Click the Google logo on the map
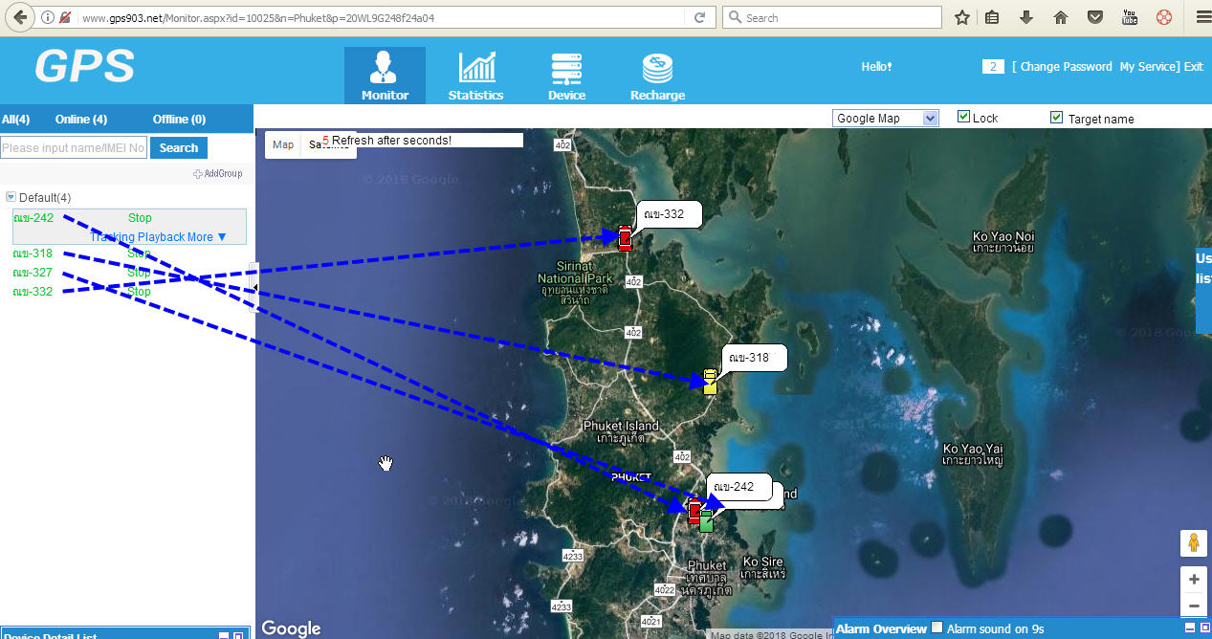Viewport: 1212px width, 639px height. pos(291,628)
